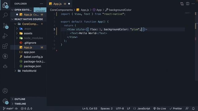Open the Explorer view in activity bar
The width and height of the screenshot is (198, 111).
pos(5,5)
